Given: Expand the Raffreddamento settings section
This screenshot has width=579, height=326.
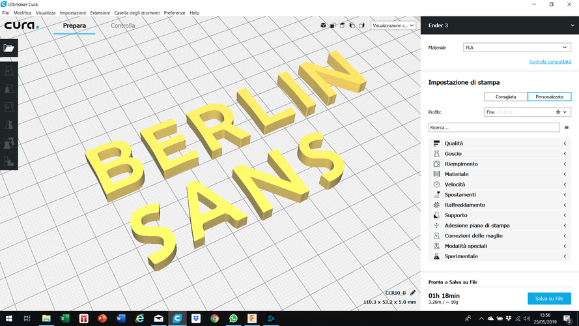Looking at the screenshot, I should pyautogui.click(x=500, y=205).
